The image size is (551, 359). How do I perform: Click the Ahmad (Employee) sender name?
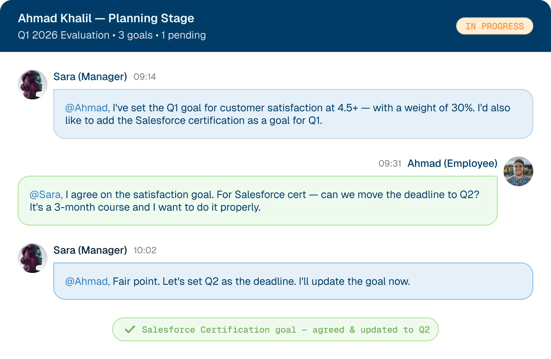click(x=453, y=163)
